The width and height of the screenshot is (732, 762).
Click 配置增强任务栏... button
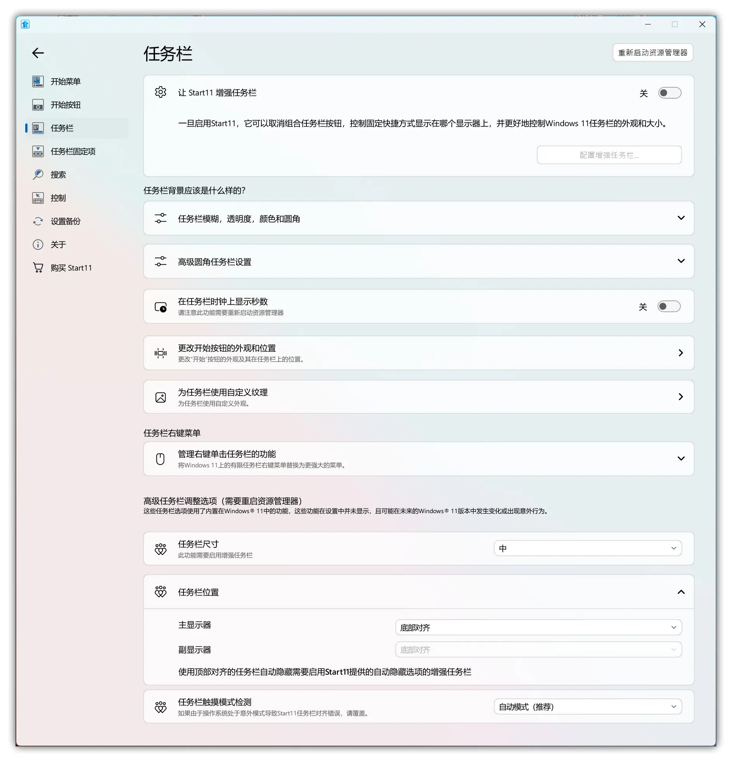click(609, 155)
